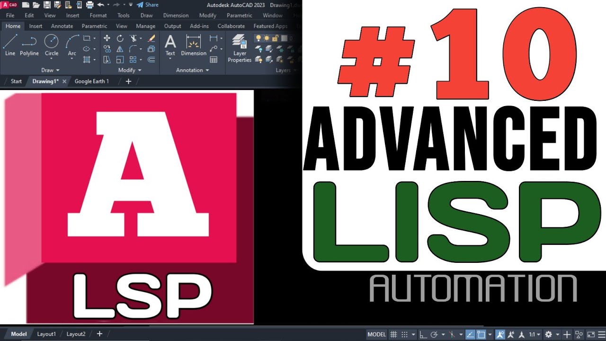The width and height of the screenshot is (606, 341).
Task: Select the Line tool
Action: (10, 45)
